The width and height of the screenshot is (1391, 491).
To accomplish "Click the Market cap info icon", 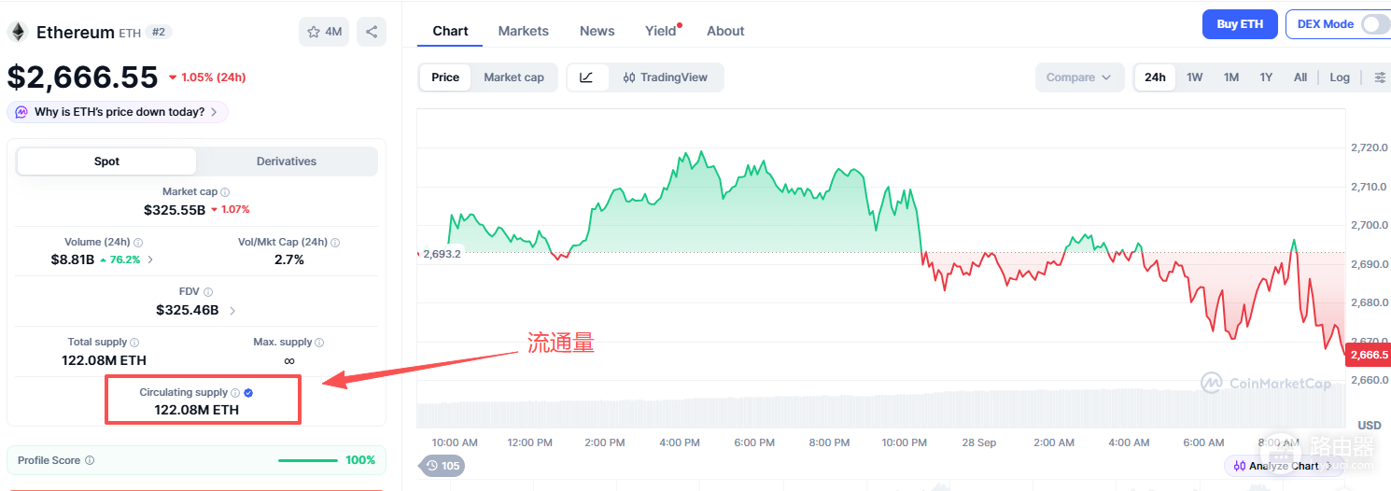I will point(225,192).
